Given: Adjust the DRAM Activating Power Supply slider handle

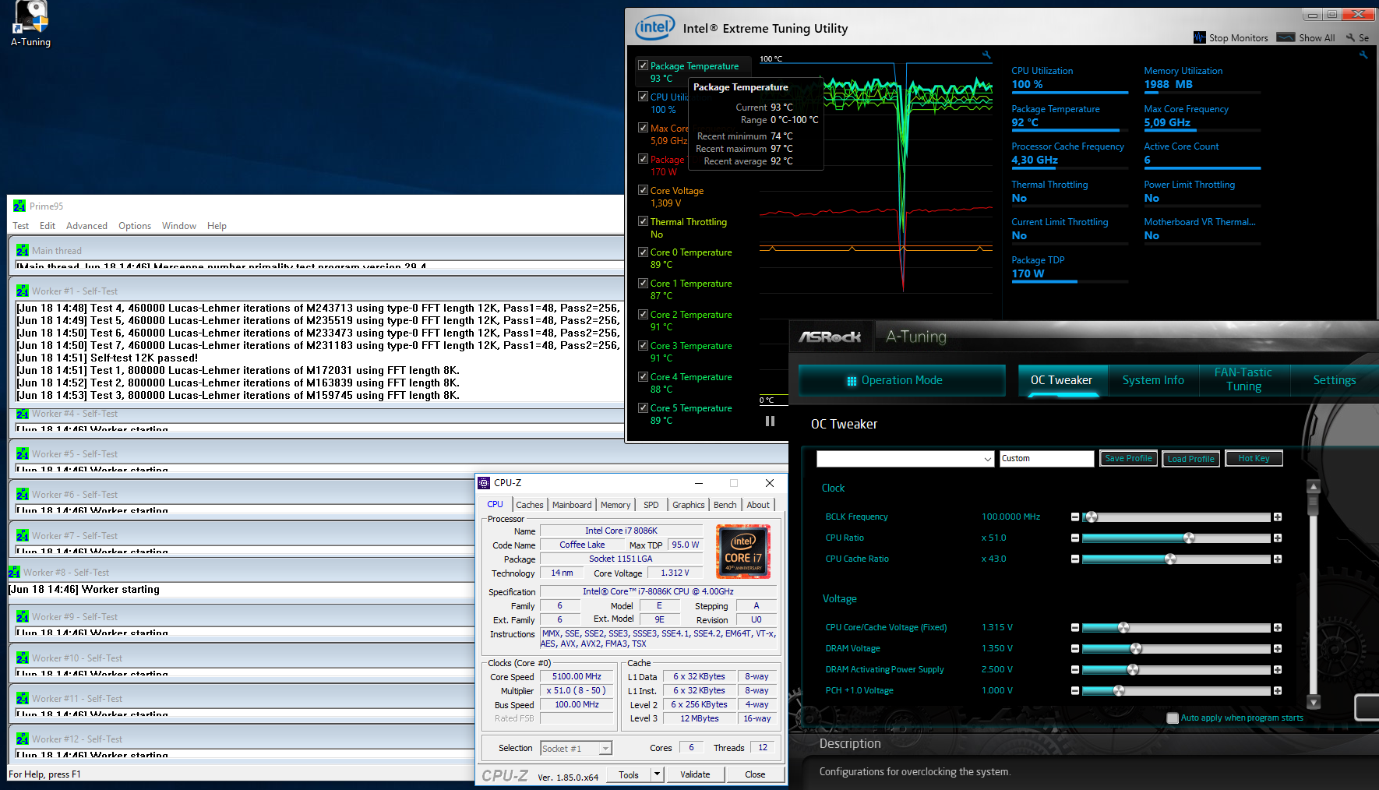Looking at the screenshot, I should tap(1133, 670).
